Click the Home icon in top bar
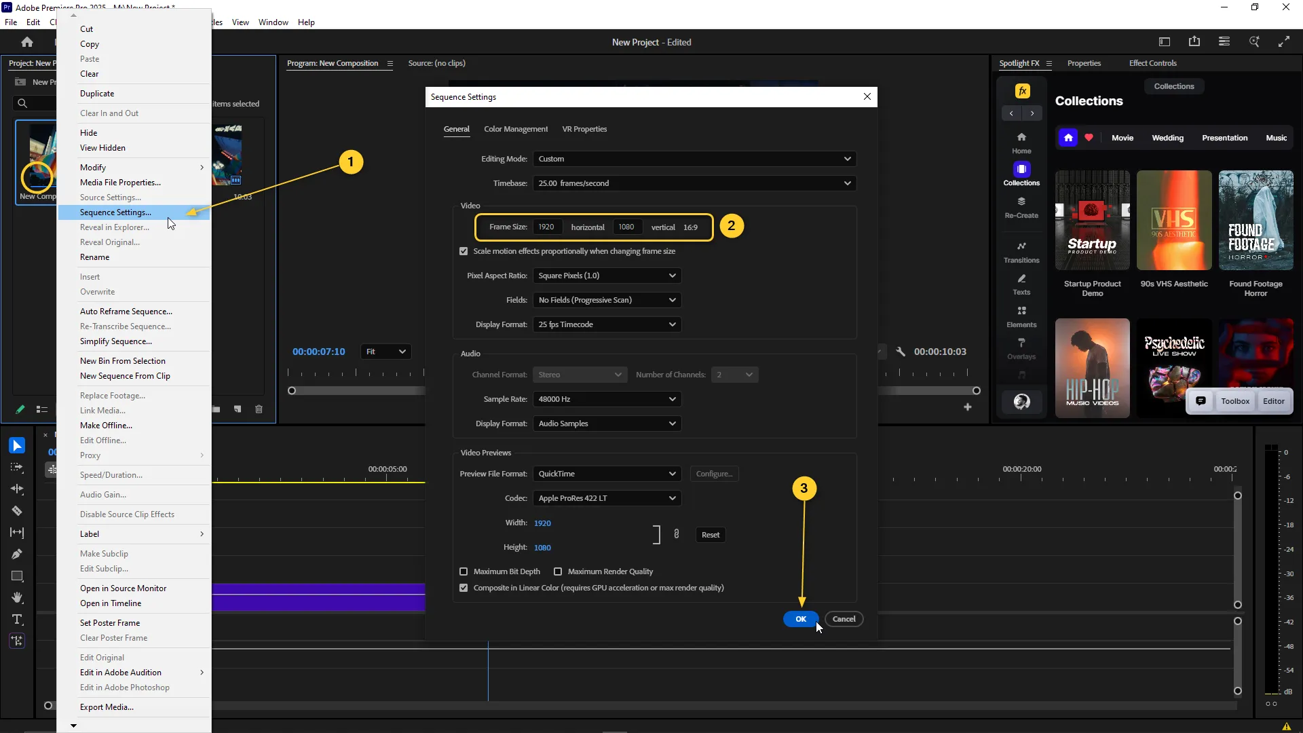 click(27, 42)
